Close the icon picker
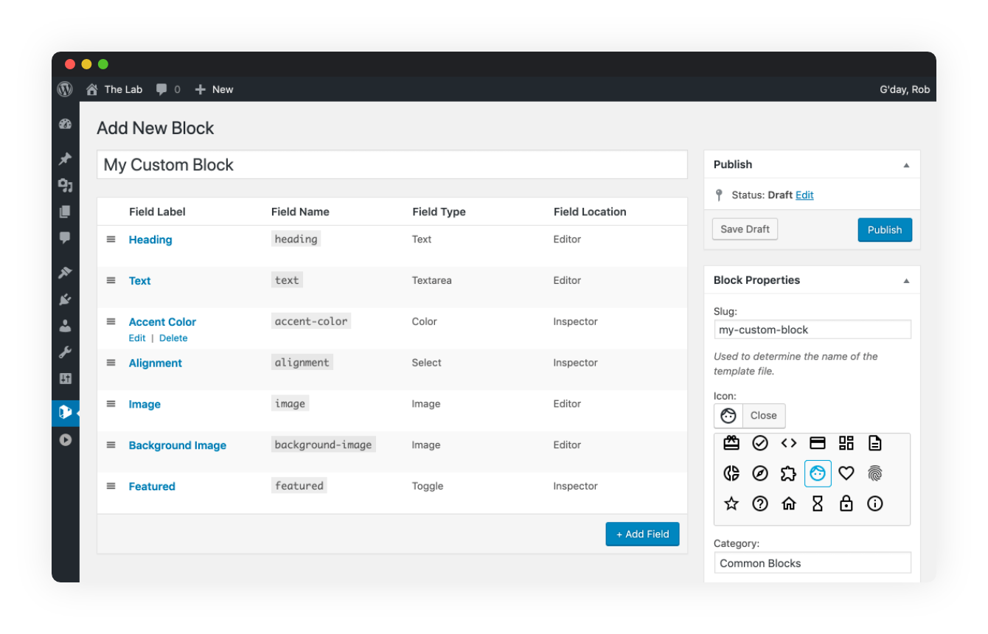This screenshot has width=988, height=634. [x=764, y=416]
